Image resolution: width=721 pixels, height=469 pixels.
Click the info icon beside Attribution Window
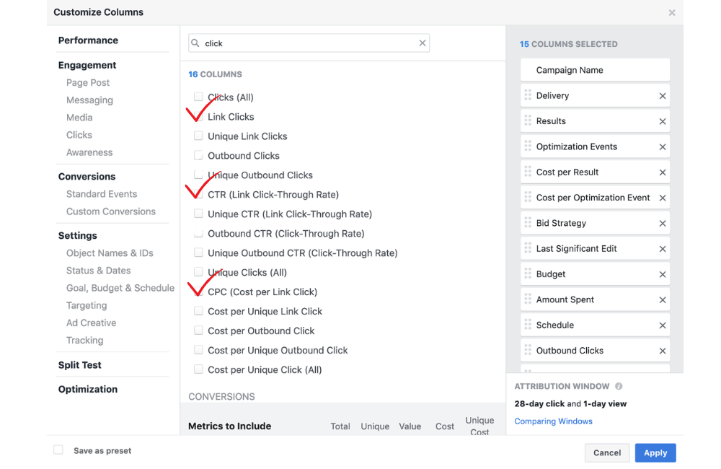[619, 386]
